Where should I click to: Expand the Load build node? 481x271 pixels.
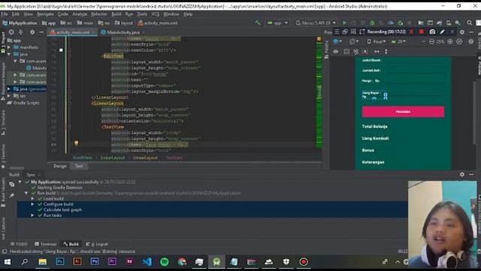click(x=32, y=199)
